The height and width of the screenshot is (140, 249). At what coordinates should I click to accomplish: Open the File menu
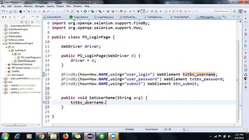coord(3,6)
